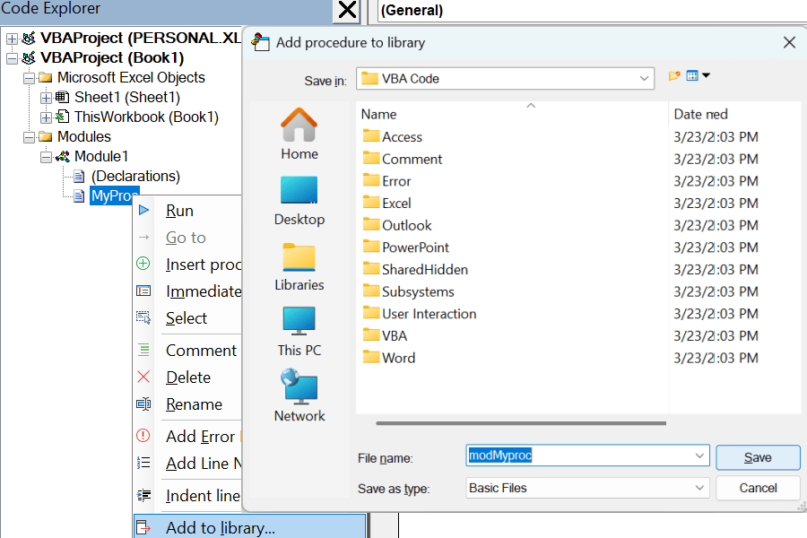
Task: Click the Create New Folder icon
Action: (x=674, y=77)
